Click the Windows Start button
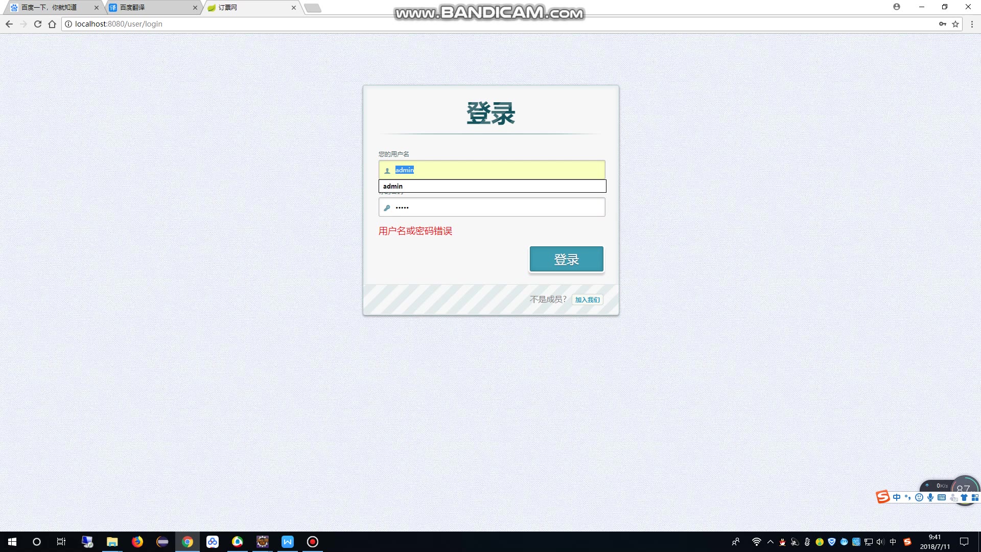981x552 pixels. click(12, 542)
